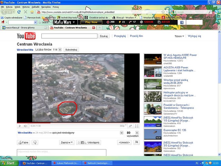Click the YouTube logo

tap(26, 36)
